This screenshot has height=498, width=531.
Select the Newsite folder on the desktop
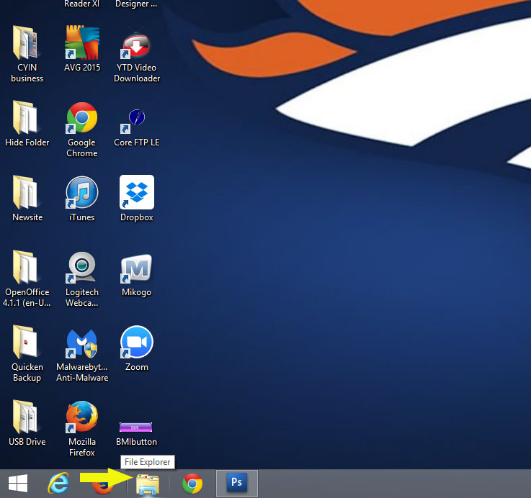27,194
